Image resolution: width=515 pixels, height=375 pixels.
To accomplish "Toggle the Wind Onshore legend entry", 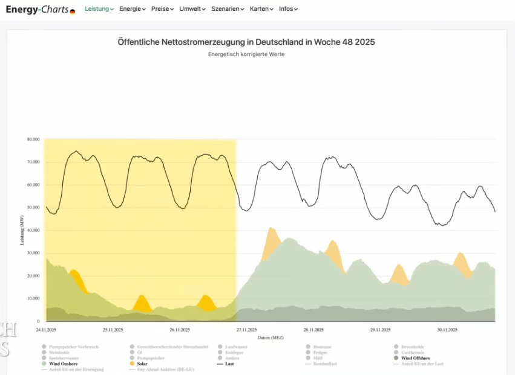I will coord(63,364).
